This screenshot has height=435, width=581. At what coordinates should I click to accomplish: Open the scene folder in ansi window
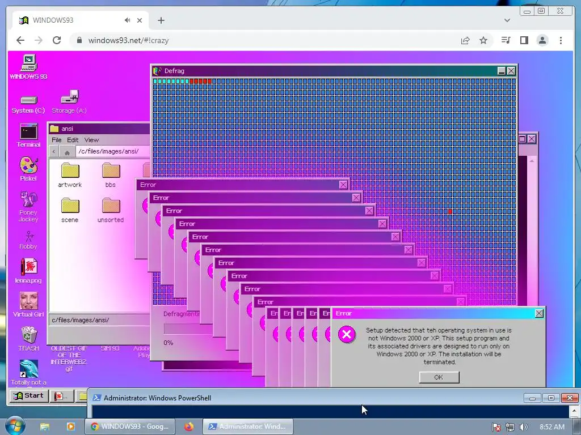point(70,210)
